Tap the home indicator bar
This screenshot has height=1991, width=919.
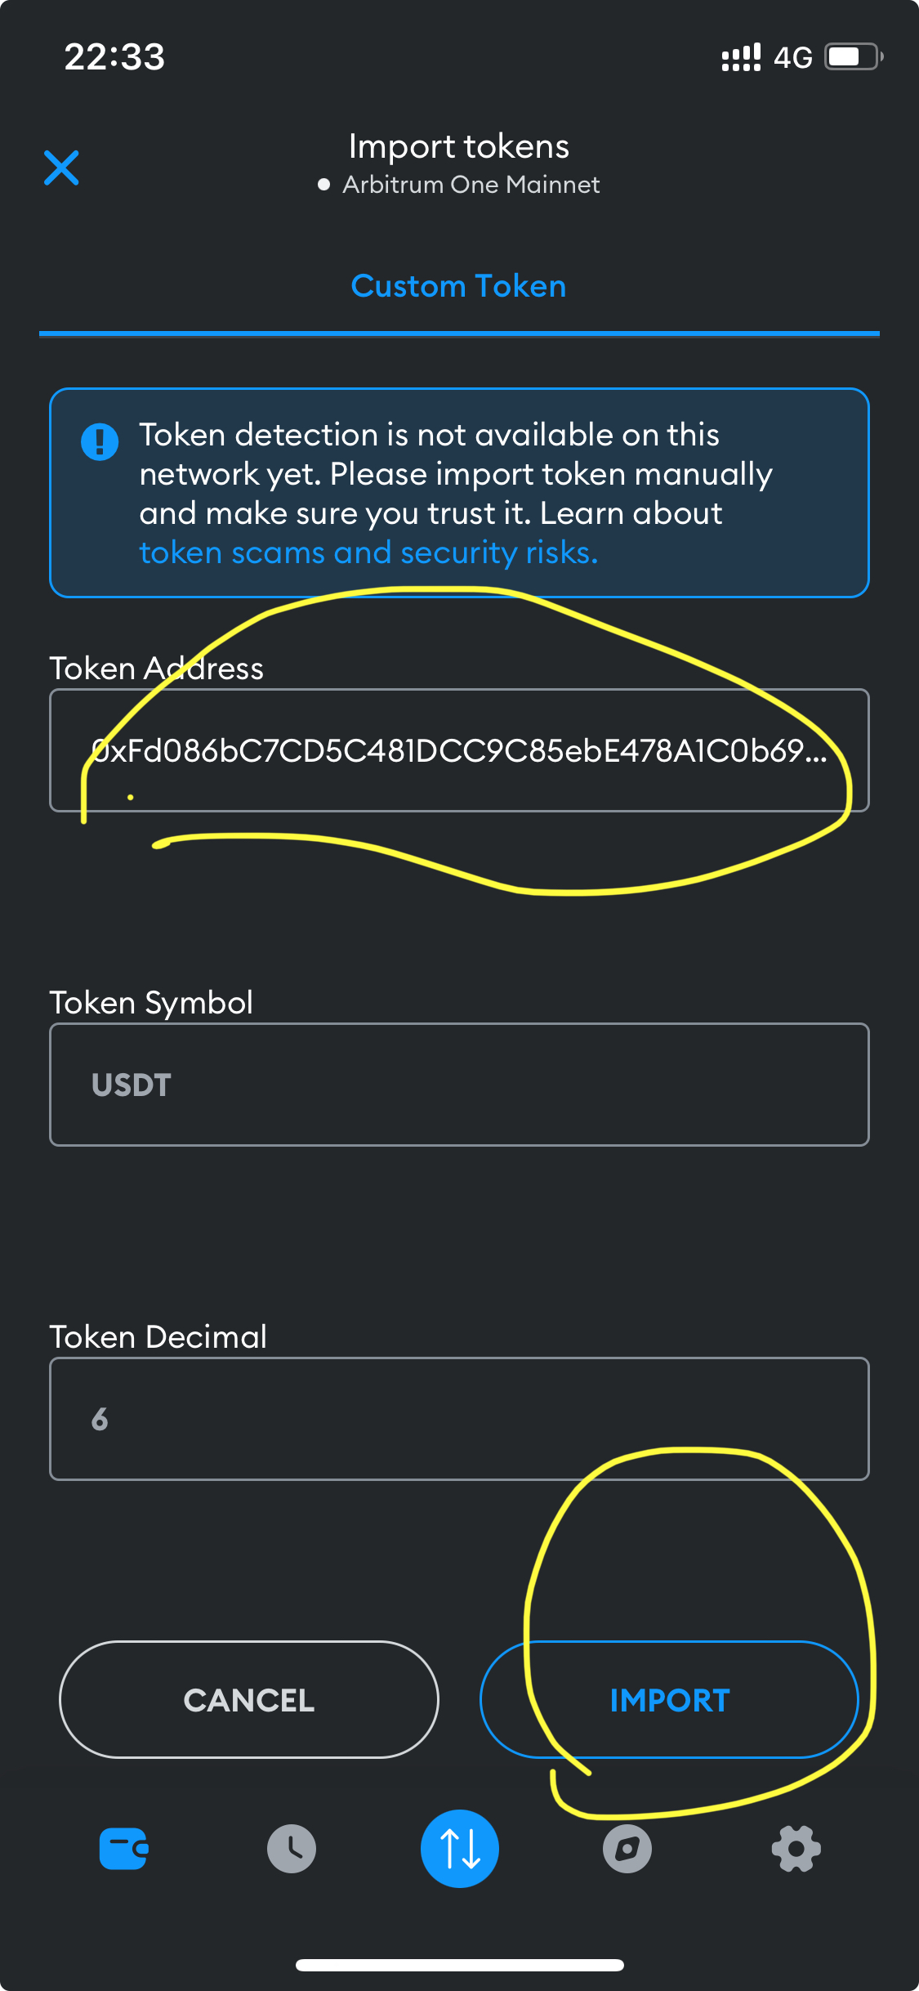[x=459, y=1965]
